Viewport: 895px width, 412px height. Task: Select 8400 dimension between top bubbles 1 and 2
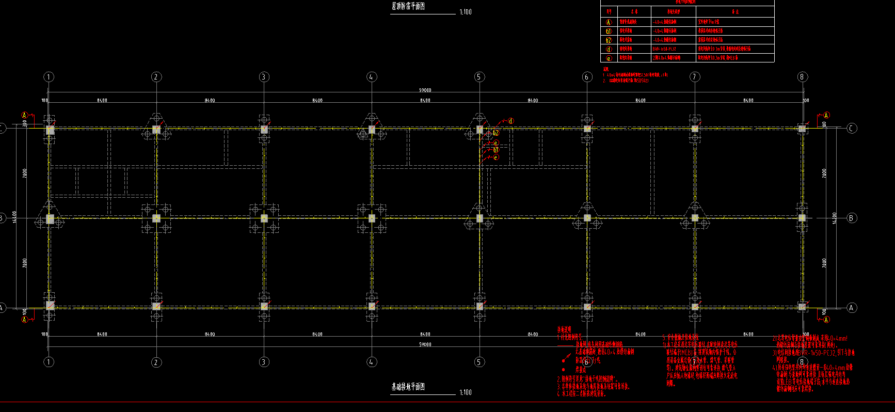click(x=102, y=100)
